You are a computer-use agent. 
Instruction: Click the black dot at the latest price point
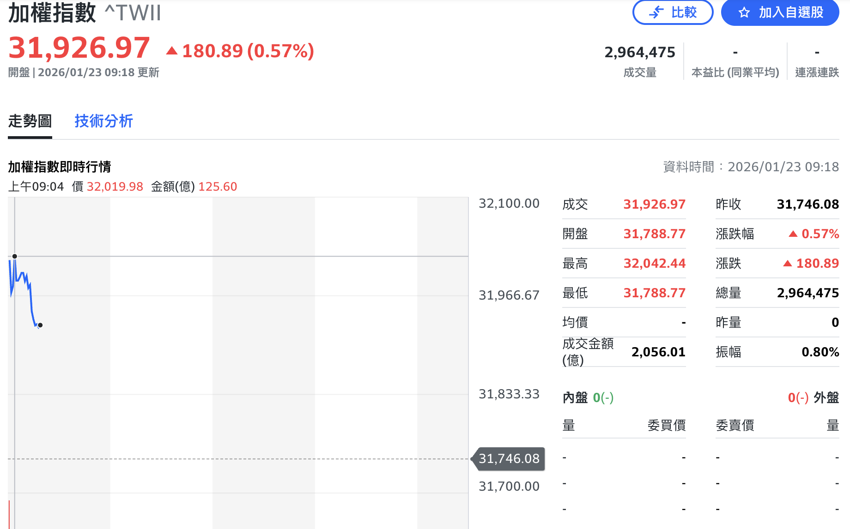pos(40,325)
